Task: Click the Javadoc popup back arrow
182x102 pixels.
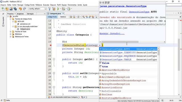Action: [100, 3]
